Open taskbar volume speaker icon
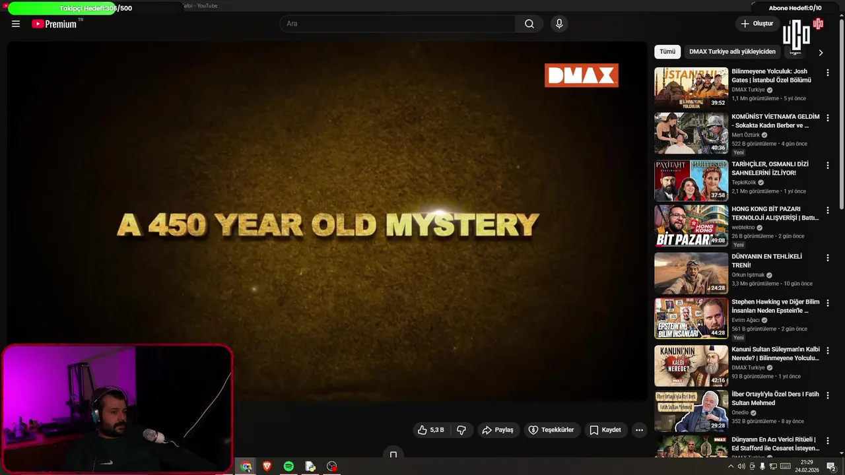 741,466
